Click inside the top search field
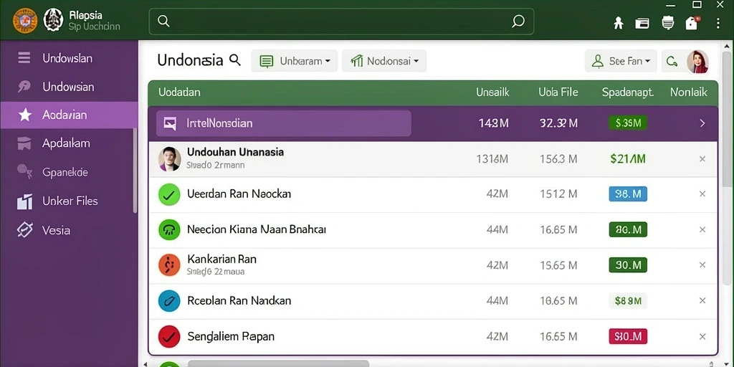The width and height of the screenshot is (734, 367). coord(341,21)
